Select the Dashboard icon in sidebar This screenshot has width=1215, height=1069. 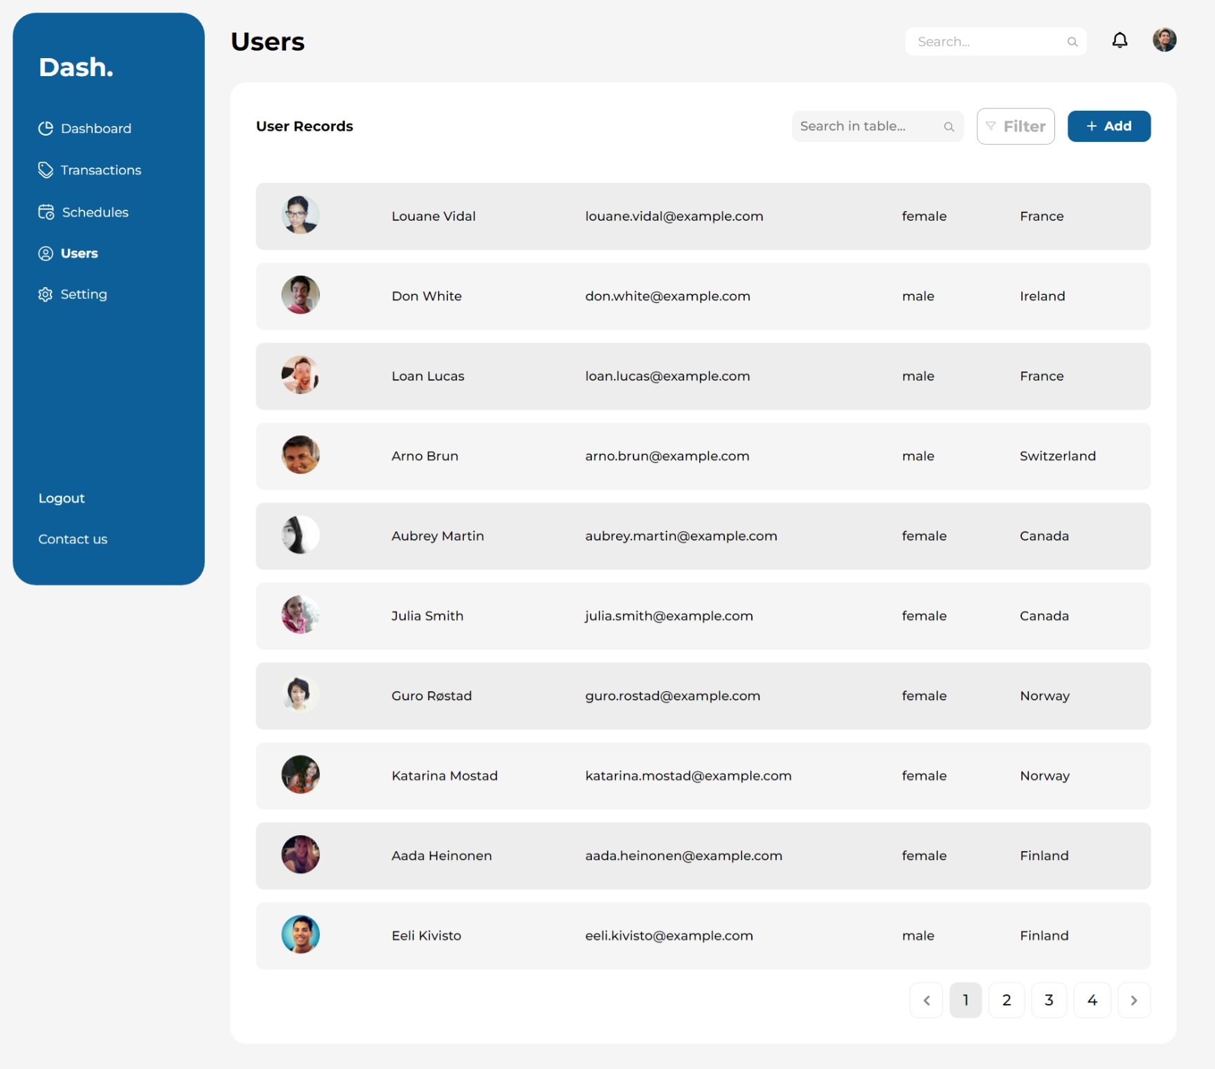pyautogui.click(x=45, y=128)
